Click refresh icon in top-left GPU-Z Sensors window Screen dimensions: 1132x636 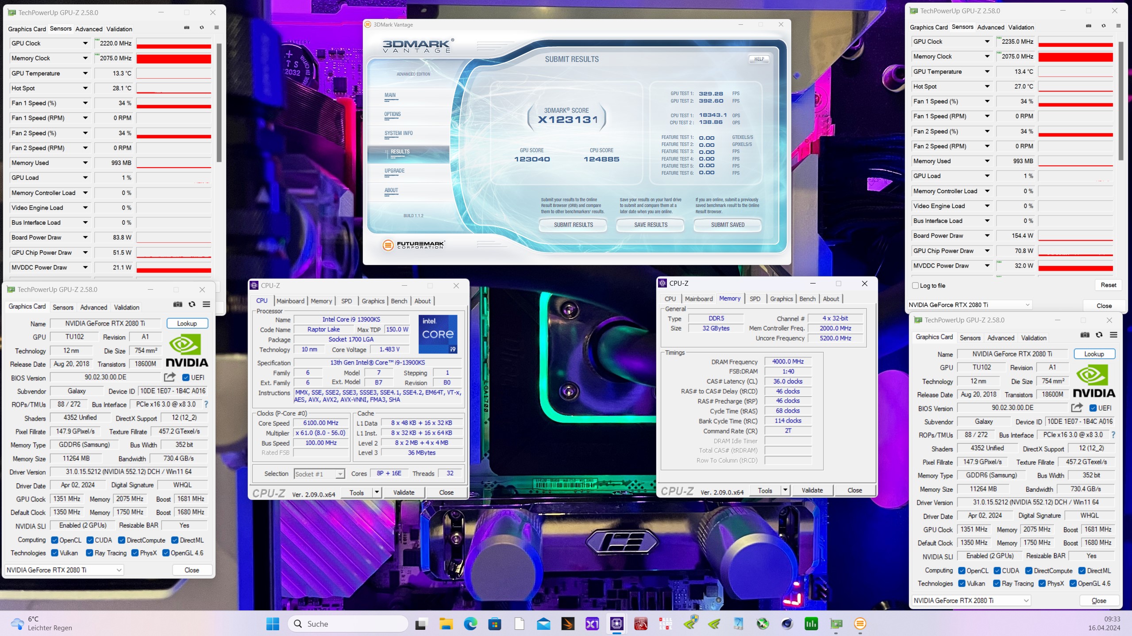pos(202,28)
